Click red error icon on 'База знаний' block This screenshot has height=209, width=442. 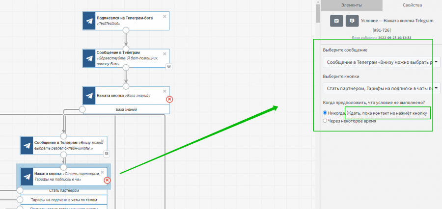tap(169, 99)
